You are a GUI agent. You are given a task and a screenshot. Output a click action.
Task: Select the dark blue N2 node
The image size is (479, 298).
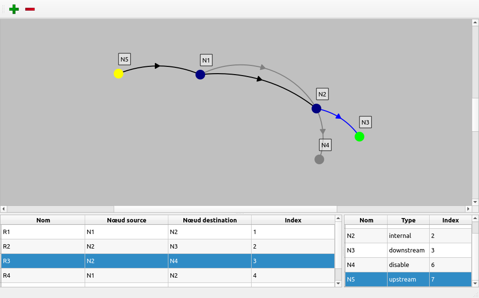coord(316,109)
